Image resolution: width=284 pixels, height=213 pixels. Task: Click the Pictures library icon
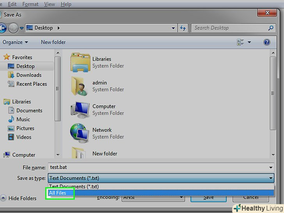[x=11, y=128]
